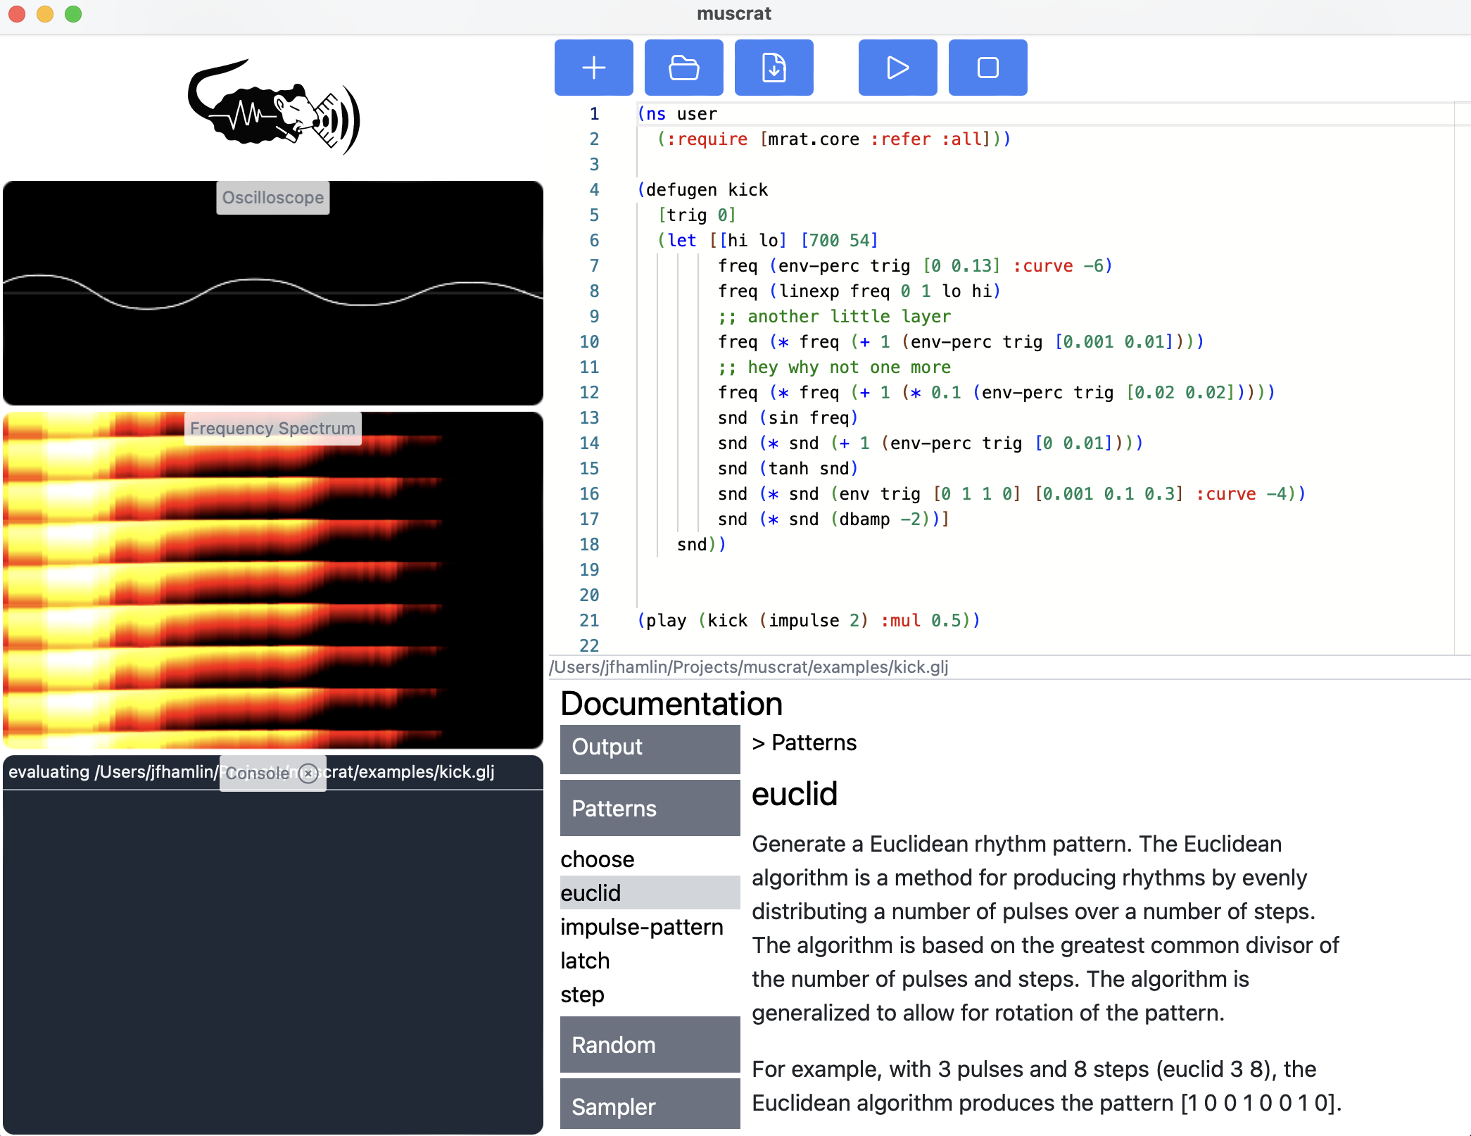1471x1136 pixels.
Task: Select the euclid documentation entry
Action: [591, 893]
